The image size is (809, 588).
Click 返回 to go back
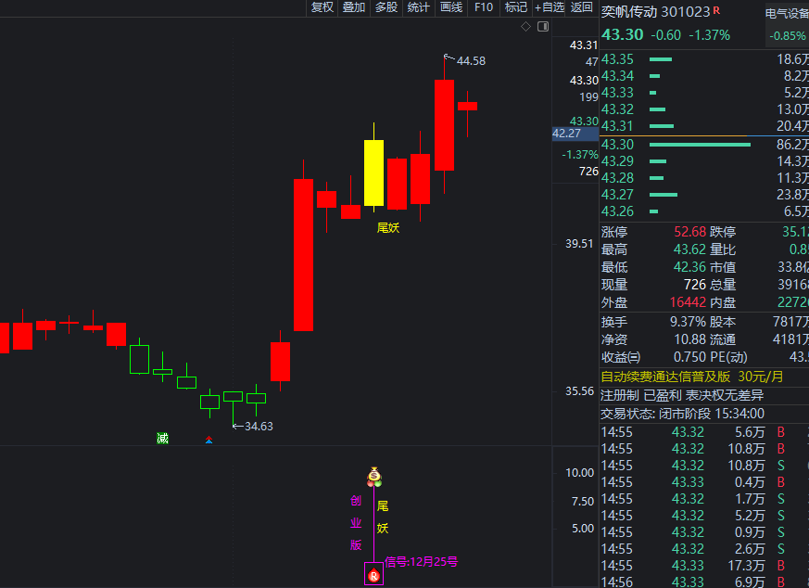581,7
